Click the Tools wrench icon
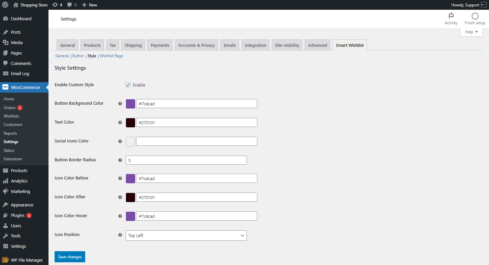489x265 pixels. 6,236
